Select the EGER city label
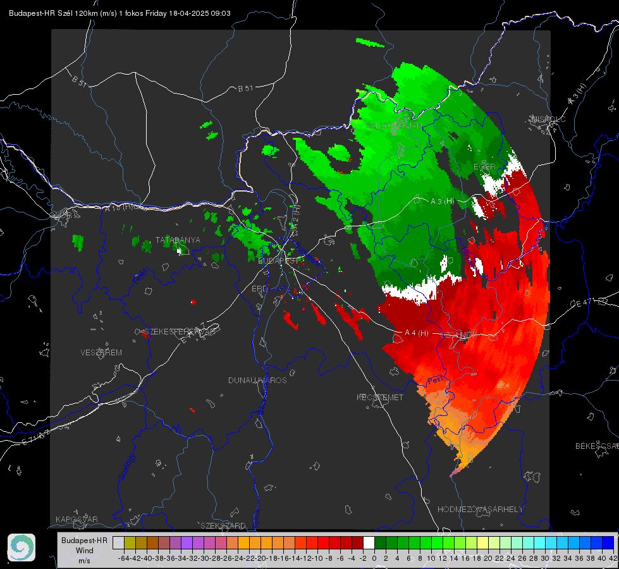The width and height of the screenshot is (619, 569). [x=484, y=167]
